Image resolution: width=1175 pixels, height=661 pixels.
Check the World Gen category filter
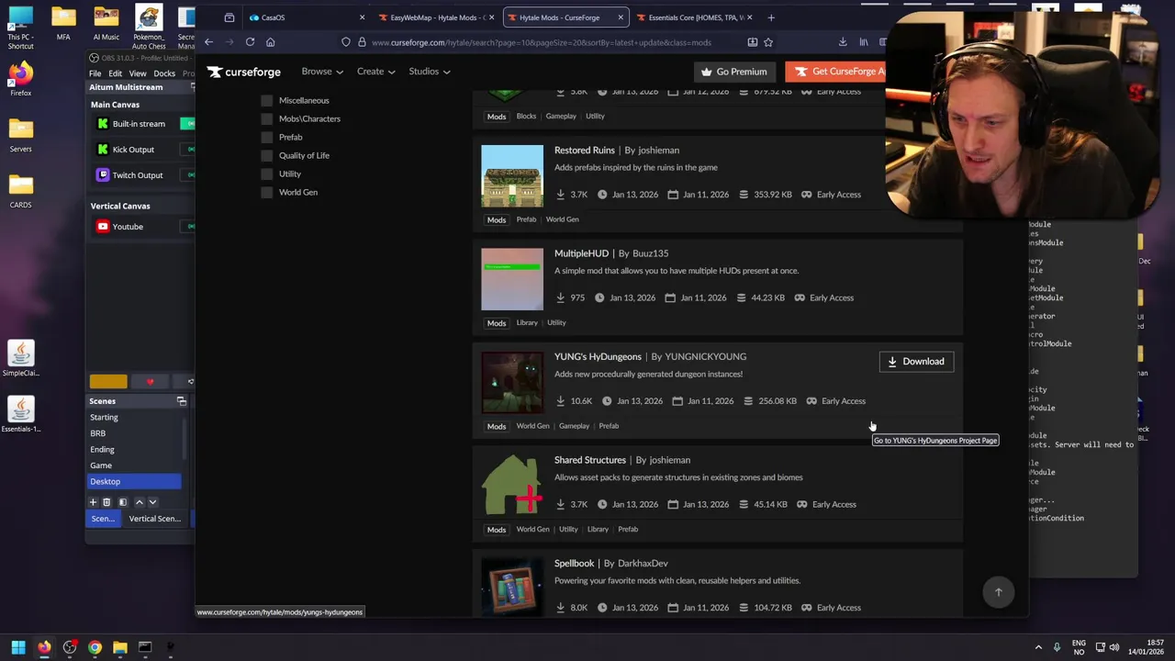[x=267, y=192]
